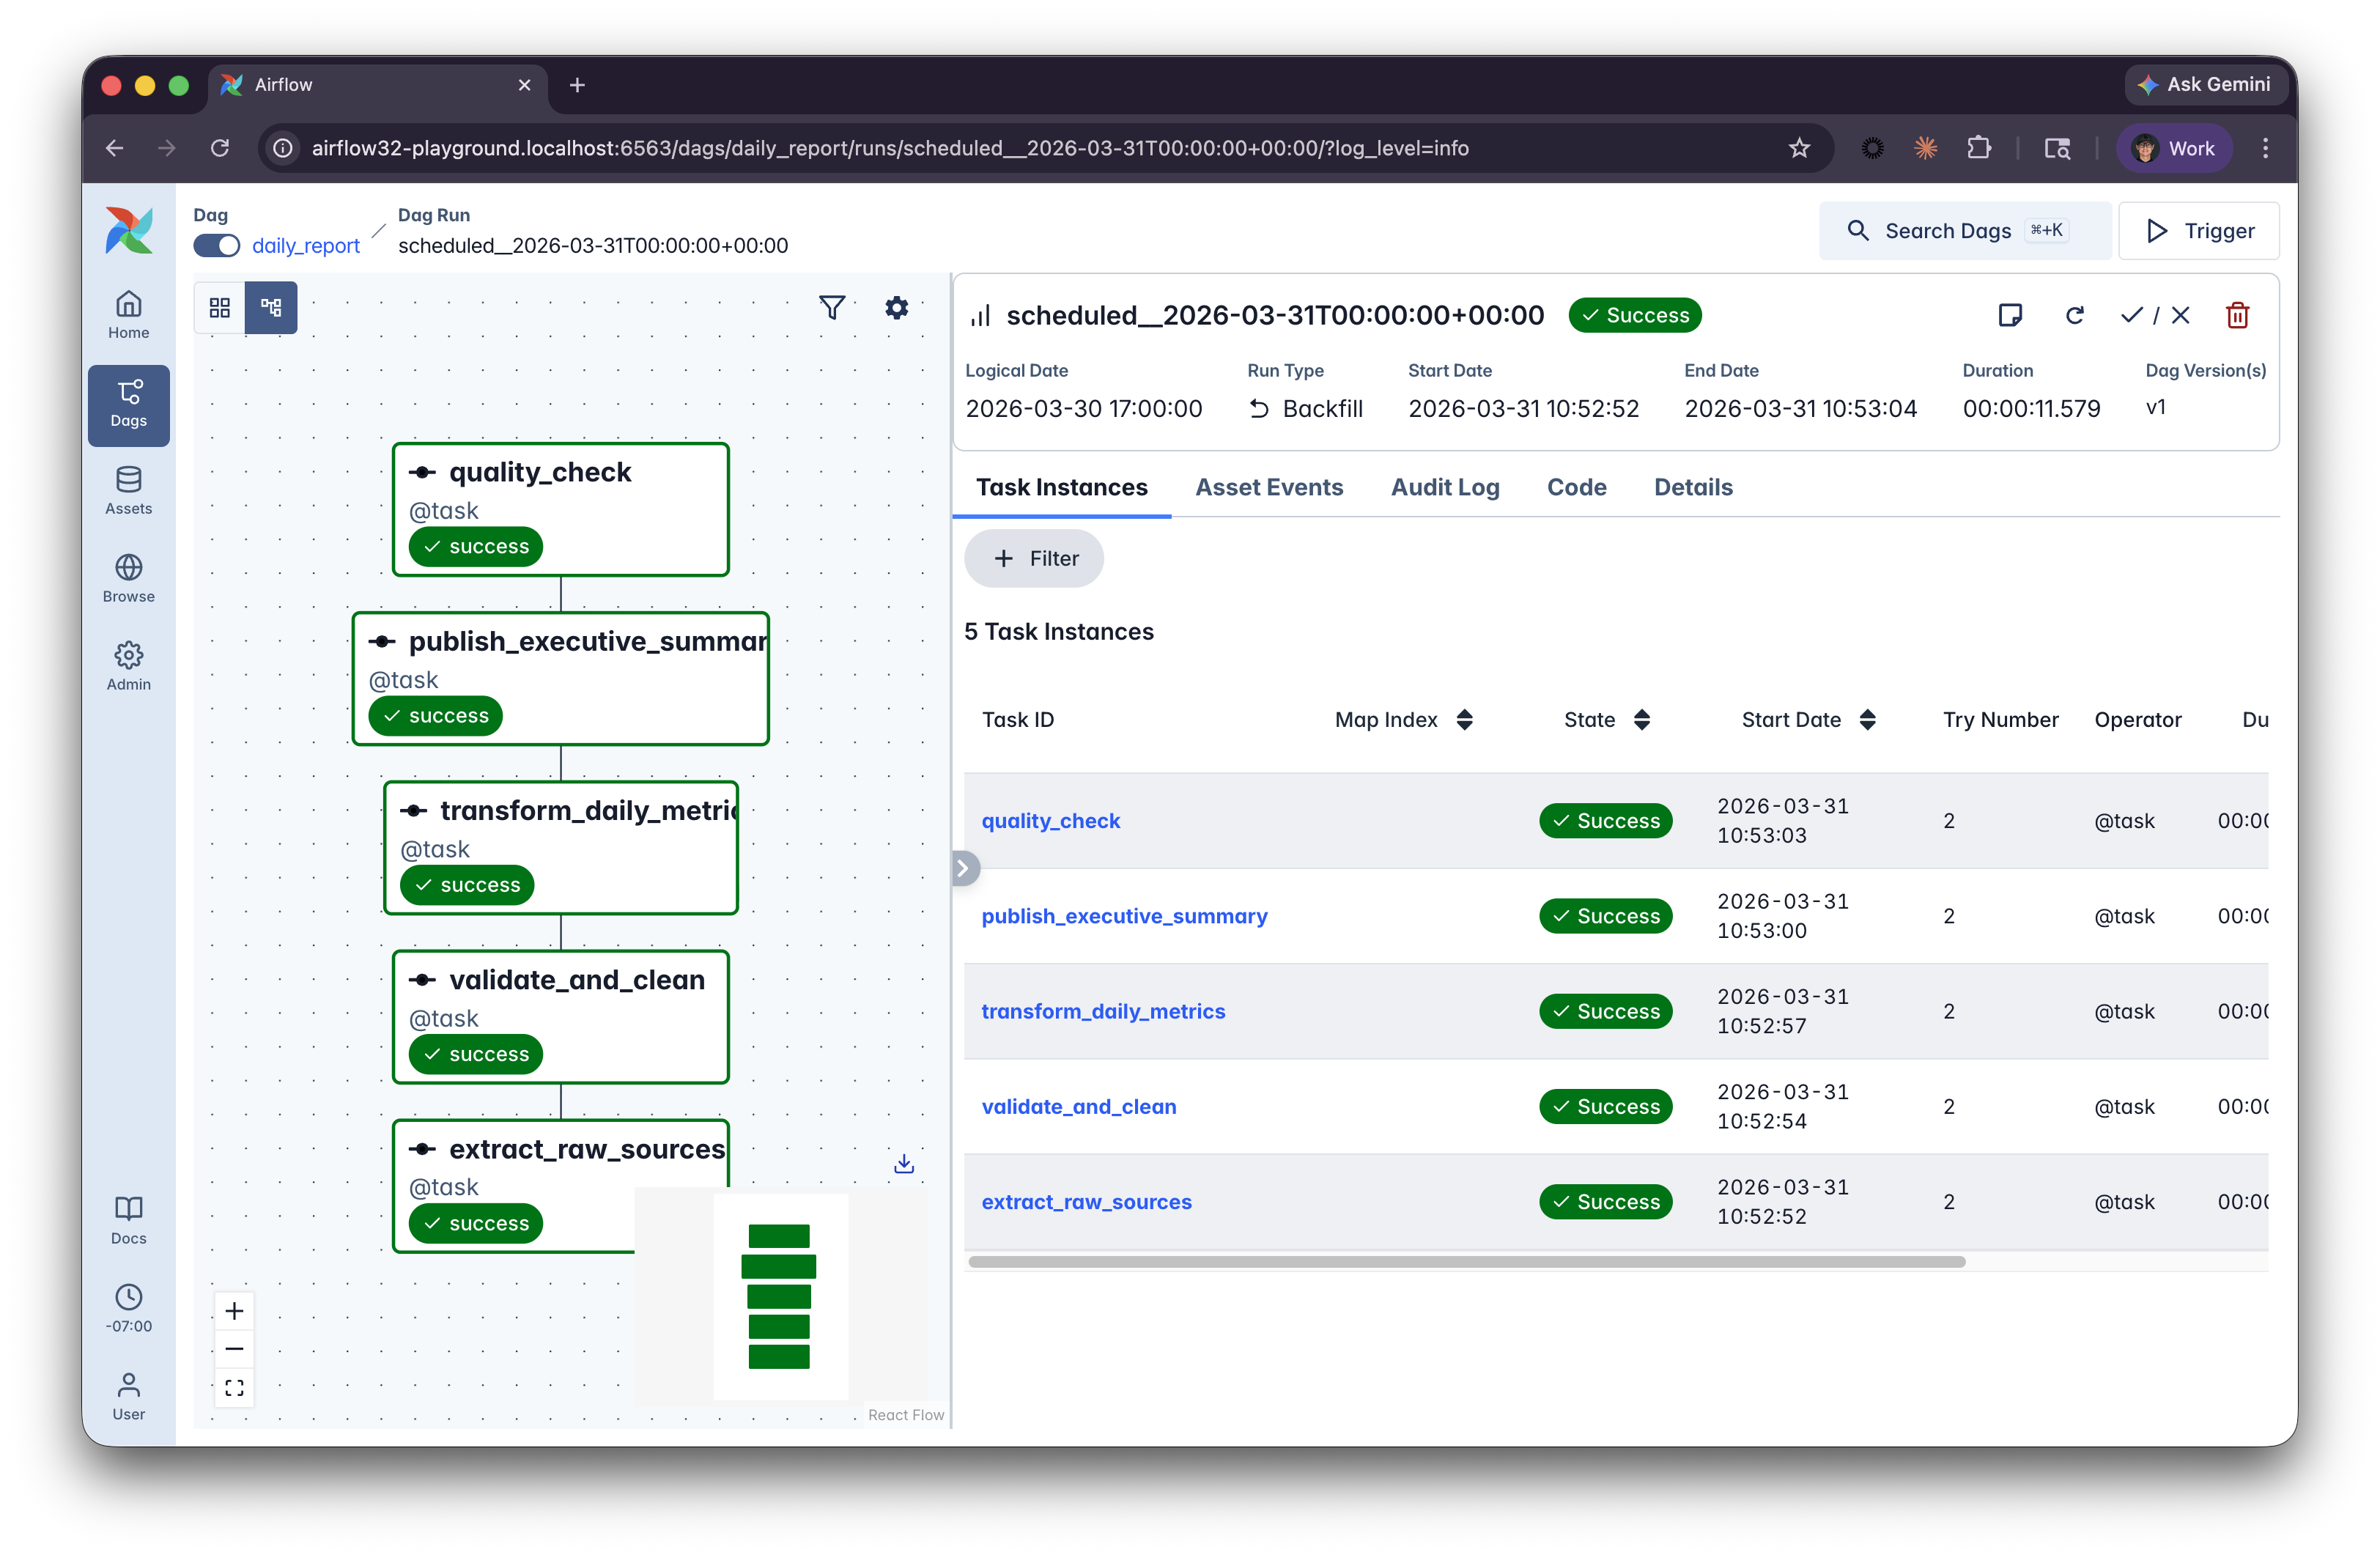Switch to grid view
The image size is (2380, 1555).
(x=220, y=307)
